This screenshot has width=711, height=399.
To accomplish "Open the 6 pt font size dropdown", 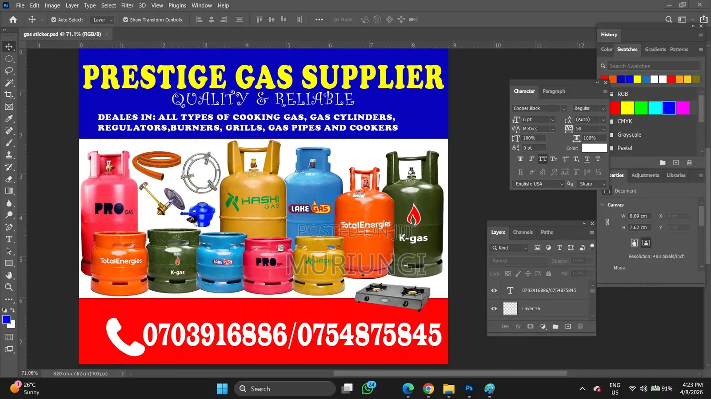I will point(552,120).
